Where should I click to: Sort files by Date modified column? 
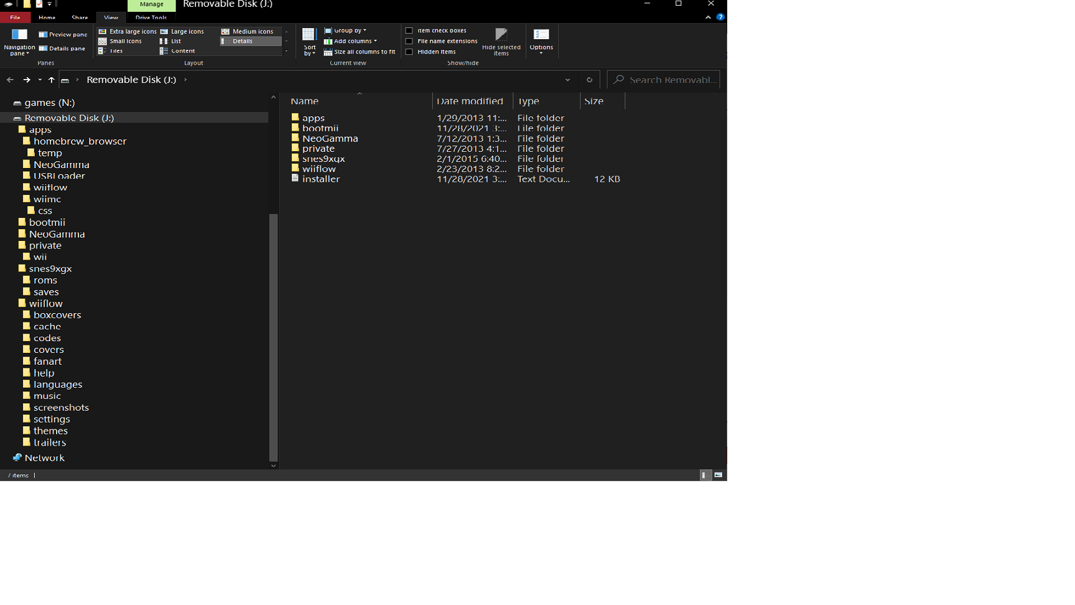pyautogui.click(x=473, y=101)
